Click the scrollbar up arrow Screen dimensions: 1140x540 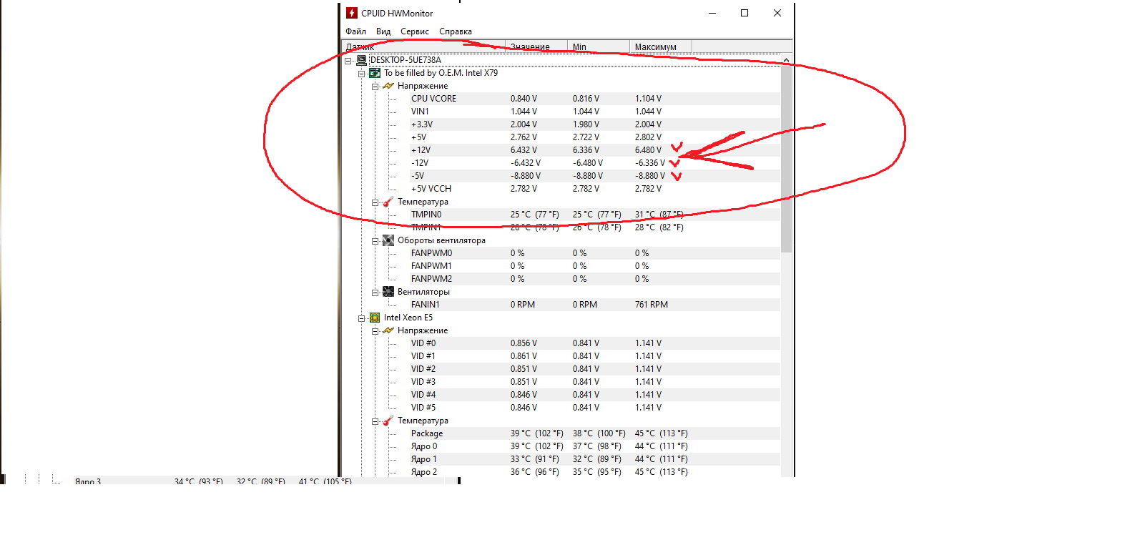coord(787,60)
